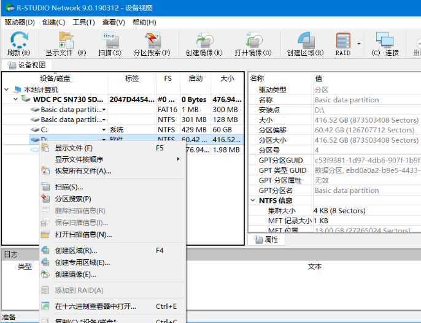This screenshot has width=421, height=323.
Task: Click Create Region (创建区域) toolbar icon
Action: 305,44
